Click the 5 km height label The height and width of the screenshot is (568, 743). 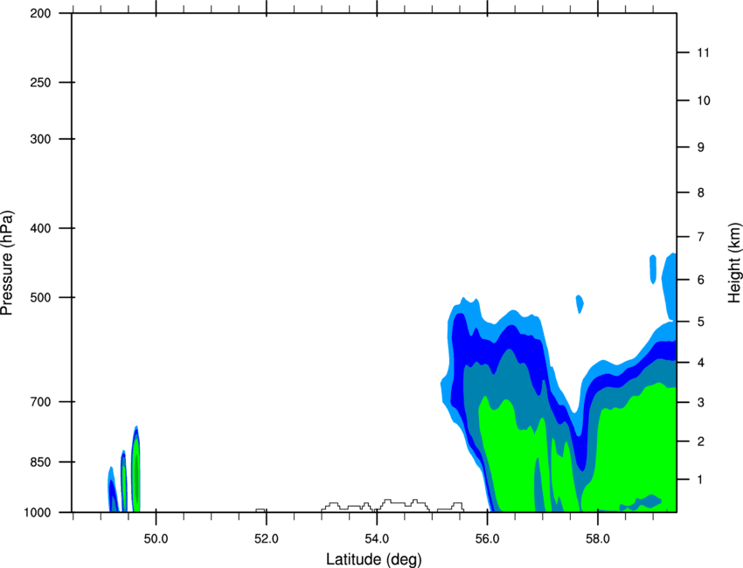(701, 322)
